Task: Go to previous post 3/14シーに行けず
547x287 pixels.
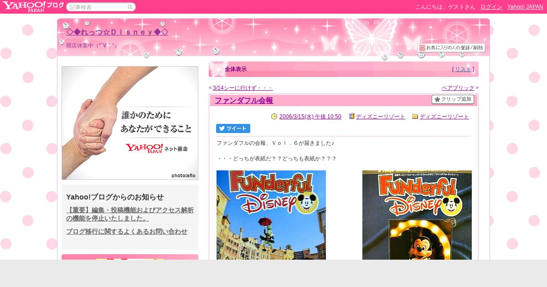Action: tap(243, 88)
